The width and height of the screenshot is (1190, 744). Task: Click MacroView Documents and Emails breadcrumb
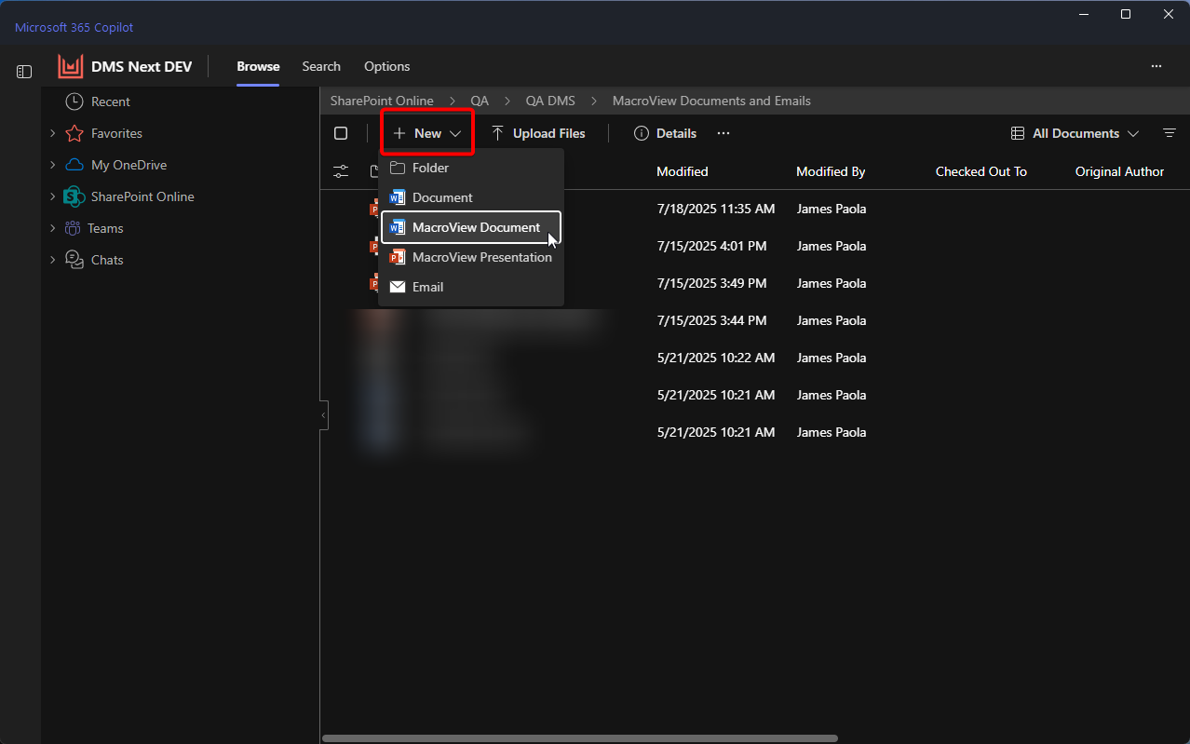pyautogui.click(x=711, y=101)
